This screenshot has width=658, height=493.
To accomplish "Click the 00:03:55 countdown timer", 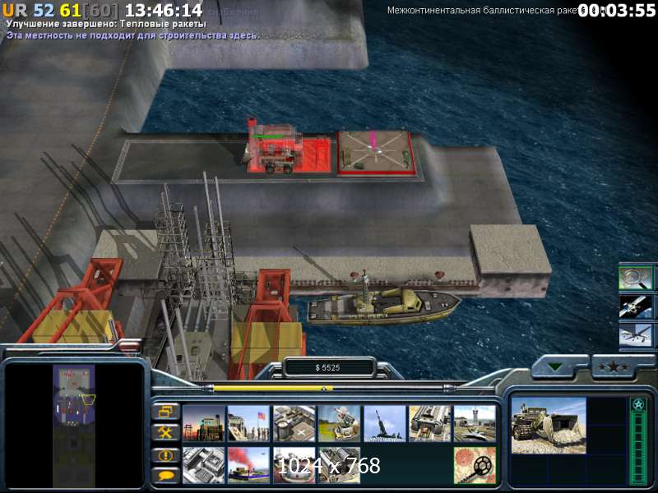I will 616,11.
